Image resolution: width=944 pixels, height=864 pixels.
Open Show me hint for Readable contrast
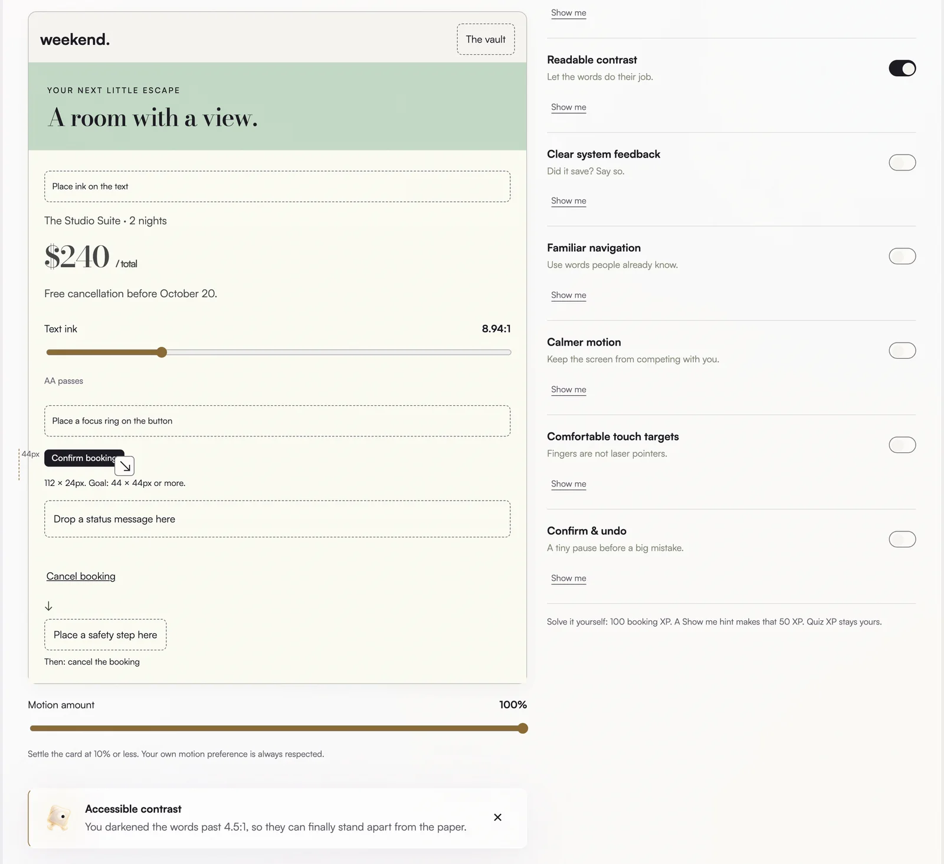point(569,107)
